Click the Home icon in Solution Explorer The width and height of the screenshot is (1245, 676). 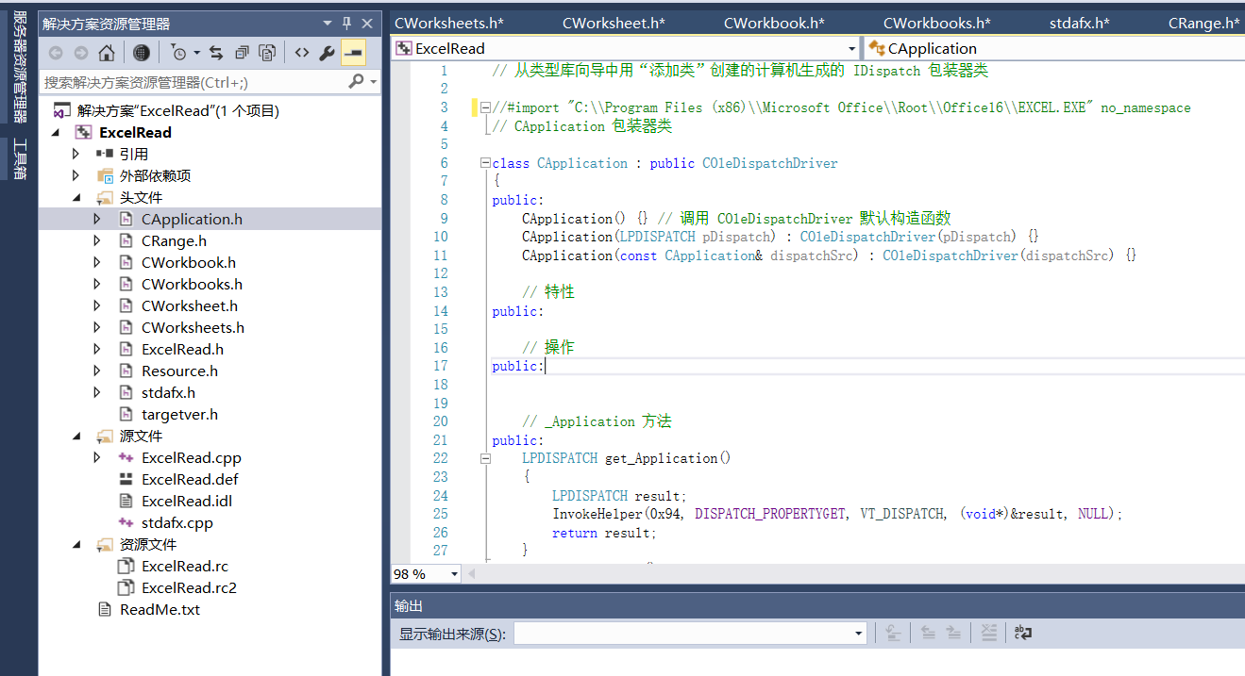click(x=107, y=53)
